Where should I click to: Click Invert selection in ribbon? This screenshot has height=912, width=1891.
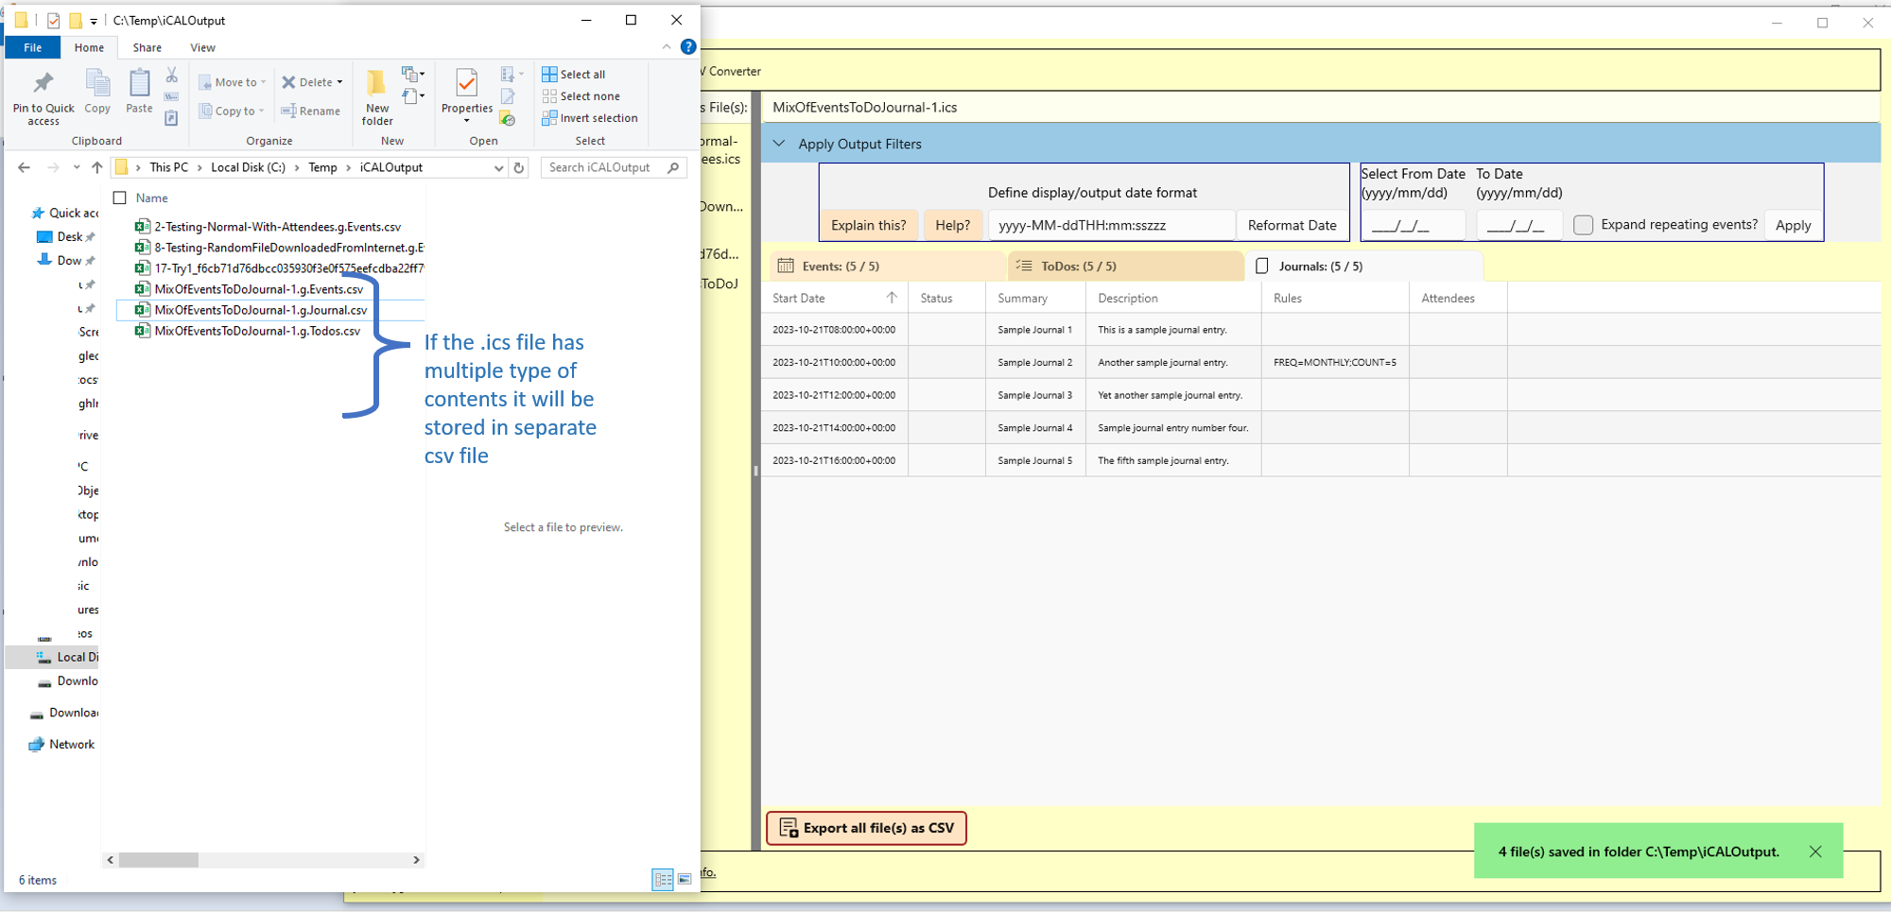click(590, 118)
